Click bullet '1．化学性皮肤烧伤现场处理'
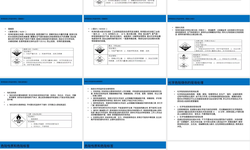This screenshot has height=150, width=250. point(189,107)
